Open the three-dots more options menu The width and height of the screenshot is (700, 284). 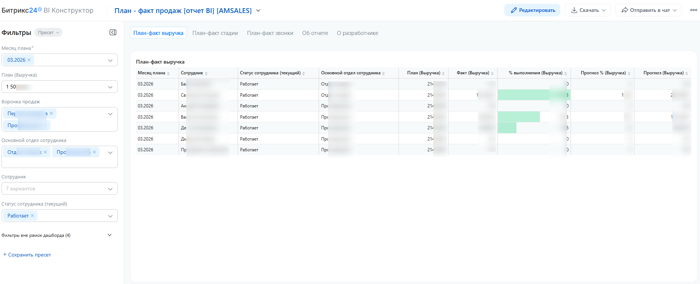[x=693, y=10]
